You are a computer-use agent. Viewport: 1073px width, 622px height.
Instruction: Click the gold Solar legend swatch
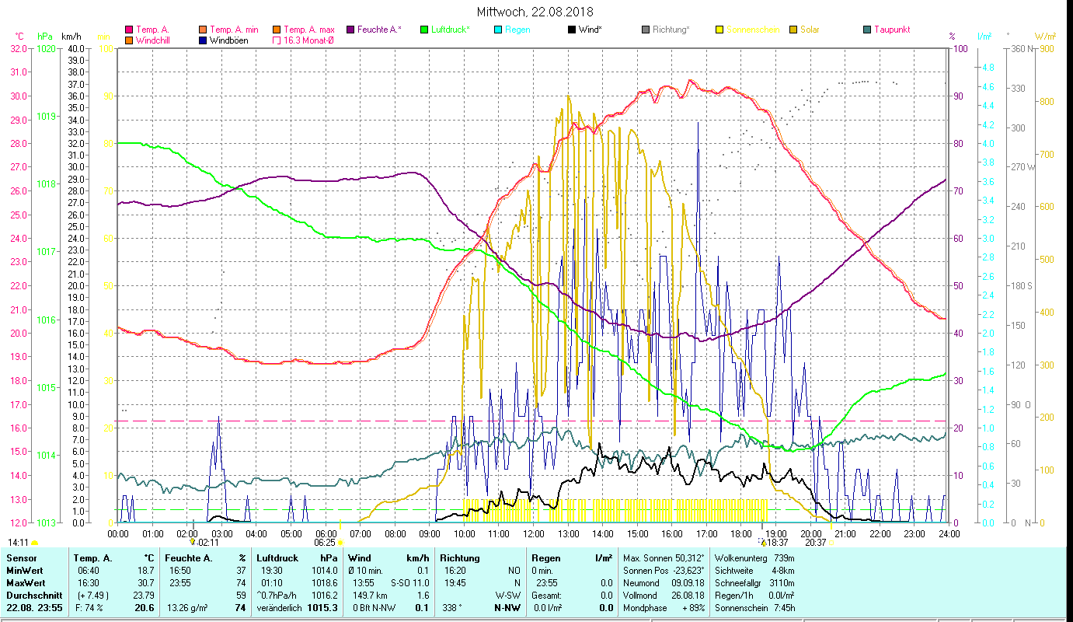pos(793,30)
